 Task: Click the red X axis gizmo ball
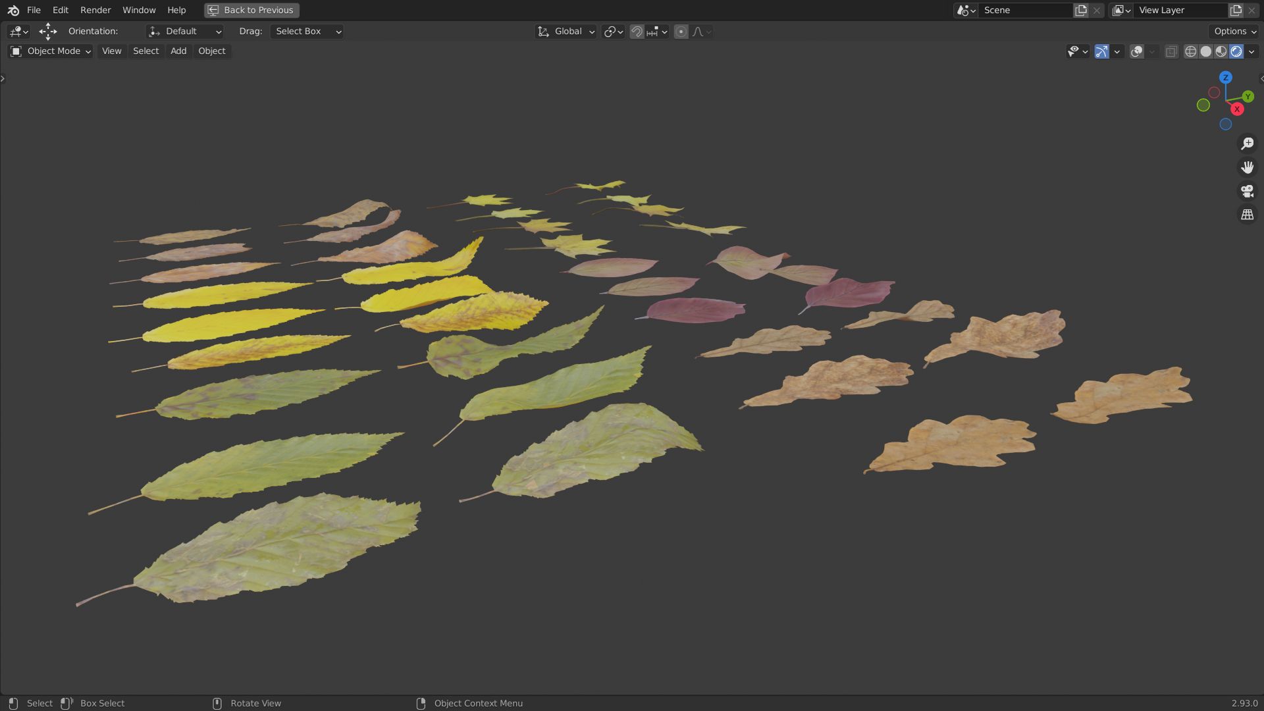click(1237, 109)
